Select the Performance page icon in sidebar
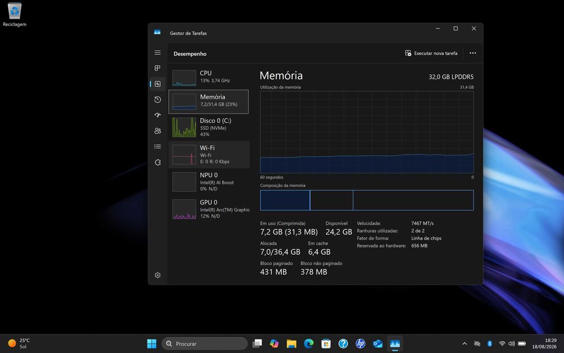Viewport: 564px width, 353px height. [x=157, y=84]
